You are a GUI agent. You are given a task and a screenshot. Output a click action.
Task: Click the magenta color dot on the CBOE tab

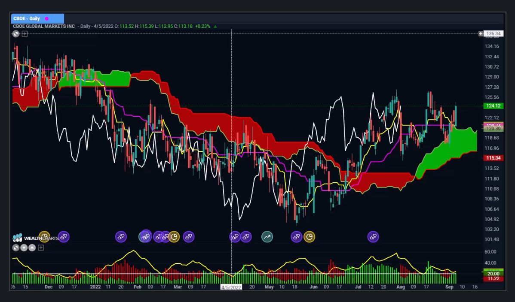pos(46,19)
